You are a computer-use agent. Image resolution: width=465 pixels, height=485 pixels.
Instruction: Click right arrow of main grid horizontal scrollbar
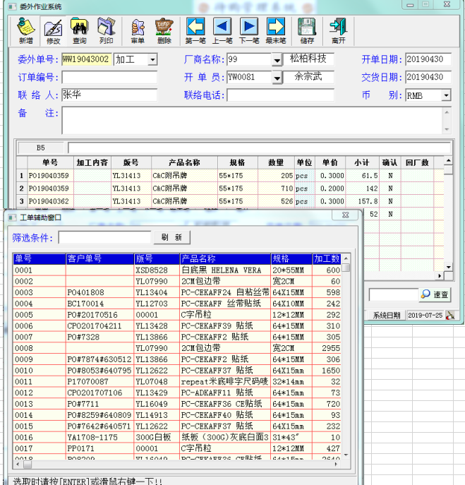440,276
